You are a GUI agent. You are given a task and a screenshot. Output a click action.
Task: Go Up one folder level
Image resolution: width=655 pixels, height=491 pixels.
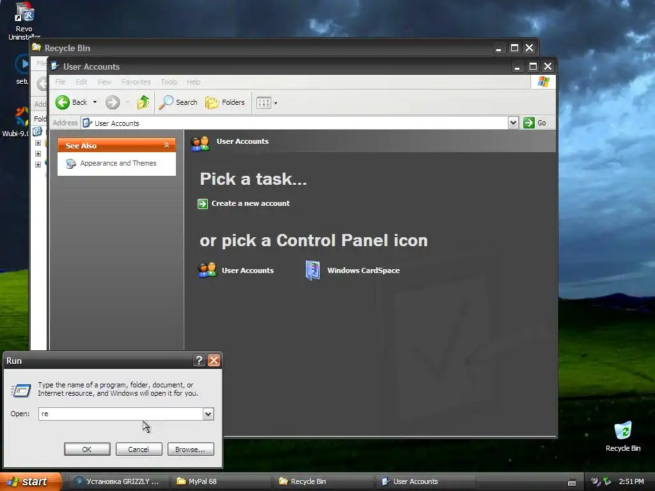click(x=143, y=102)
